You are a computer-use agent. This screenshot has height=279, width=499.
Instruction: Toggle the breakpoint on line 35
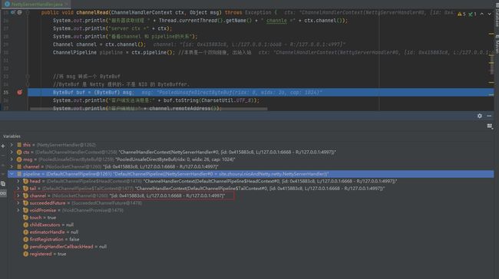(20, 92)
